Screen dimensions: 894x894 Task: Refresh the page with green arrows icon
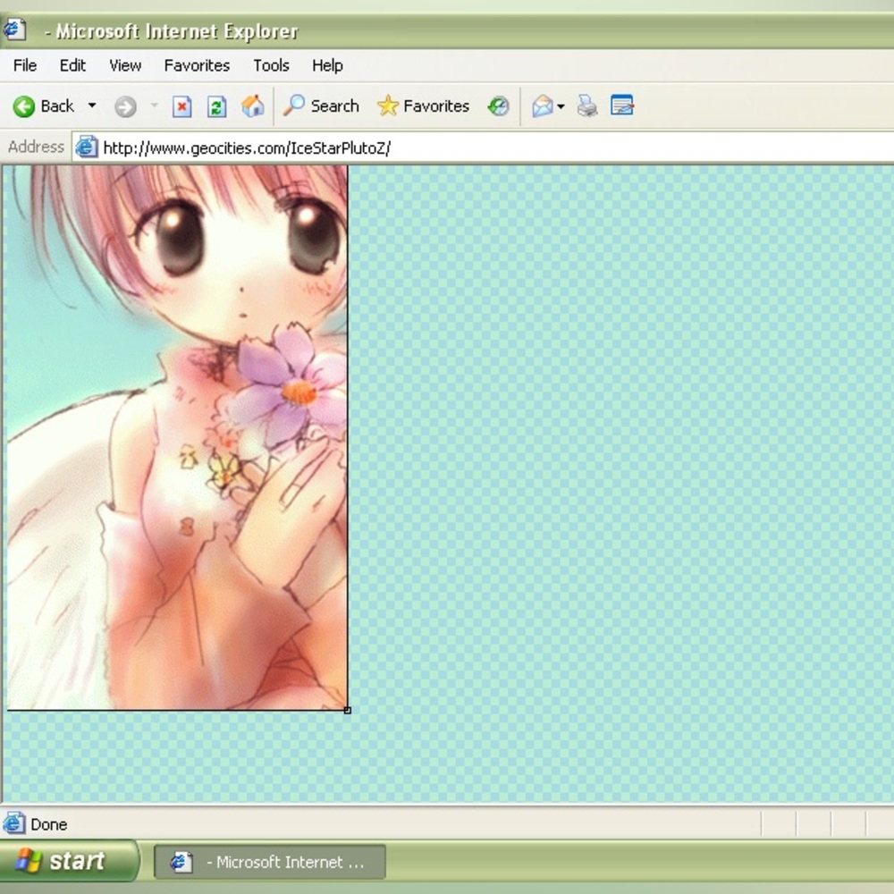pyautogui.click(x=216, y=106)
